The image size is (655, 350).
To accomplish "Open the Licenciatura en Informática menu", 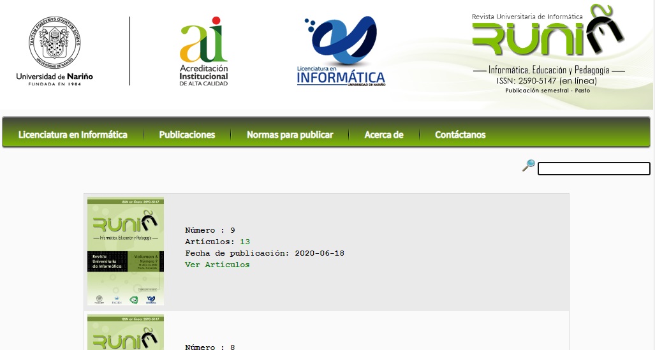I will tap(73, 135).
